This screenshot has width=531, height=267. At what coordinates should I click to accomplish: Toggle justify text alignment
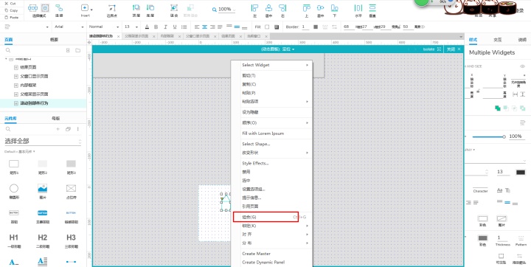[220, 27]
